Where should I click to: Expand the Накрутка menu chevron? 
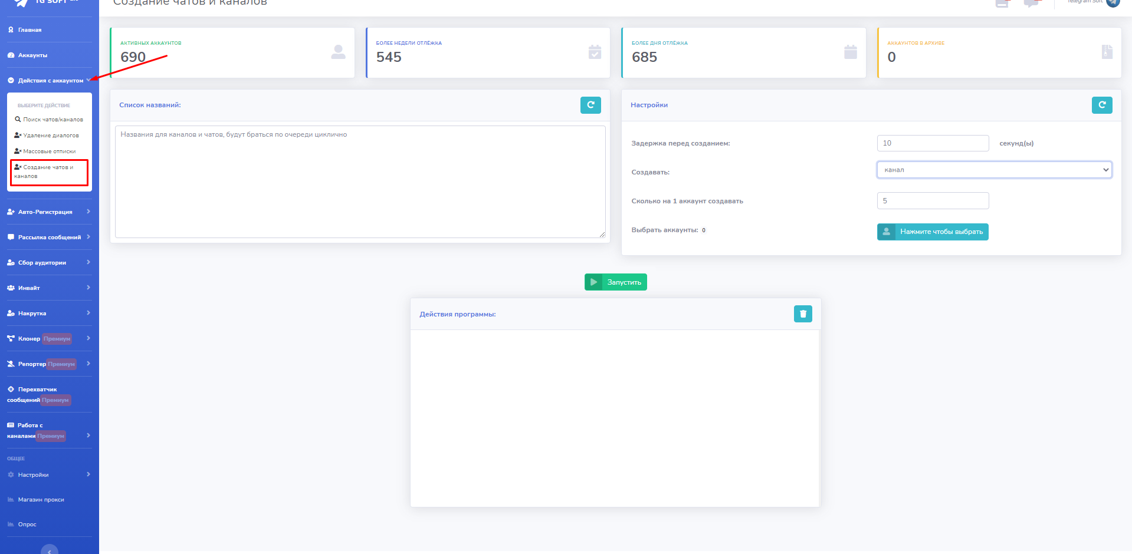[x=88, y=313]
